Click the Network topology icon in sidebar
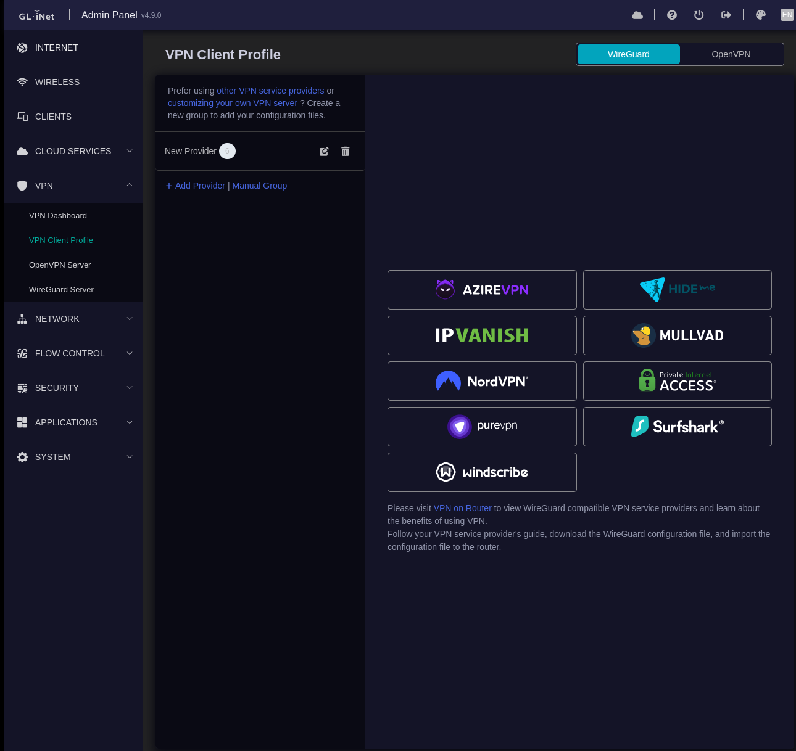796x751 pixels. pyautogui.click(x=22, y=319)
